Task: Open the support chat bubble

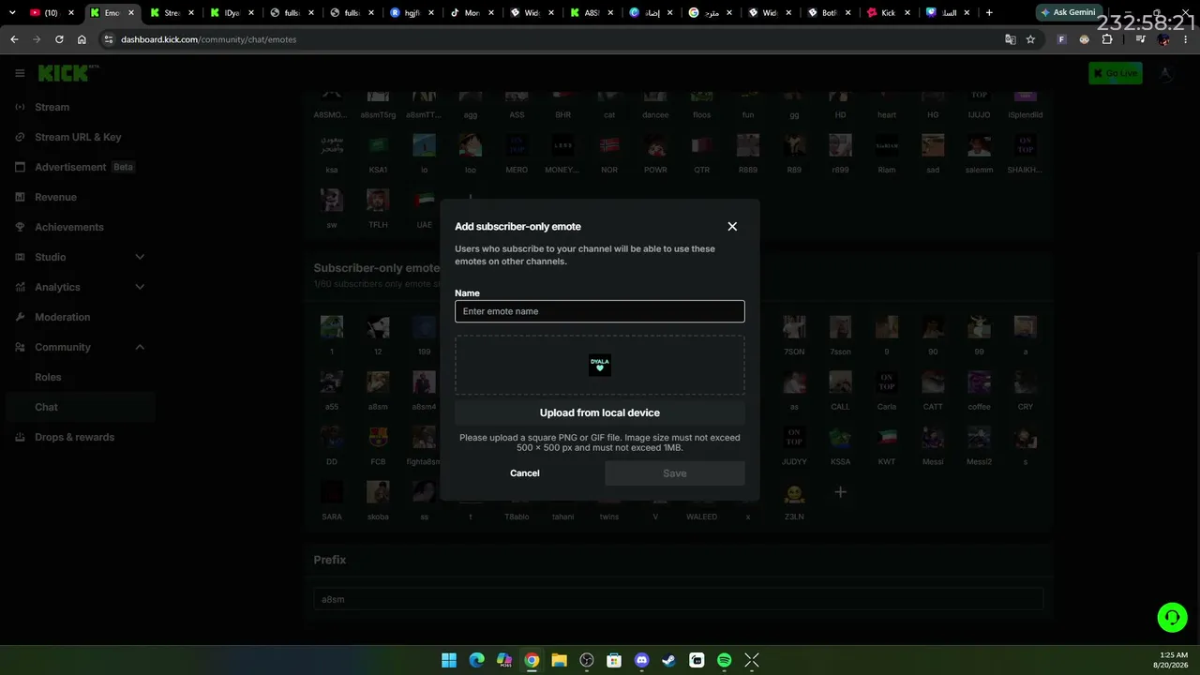Action: 1172,617
